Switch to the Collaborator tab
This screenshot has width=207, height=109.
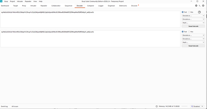pyautogui.click(x=56, y=6)
